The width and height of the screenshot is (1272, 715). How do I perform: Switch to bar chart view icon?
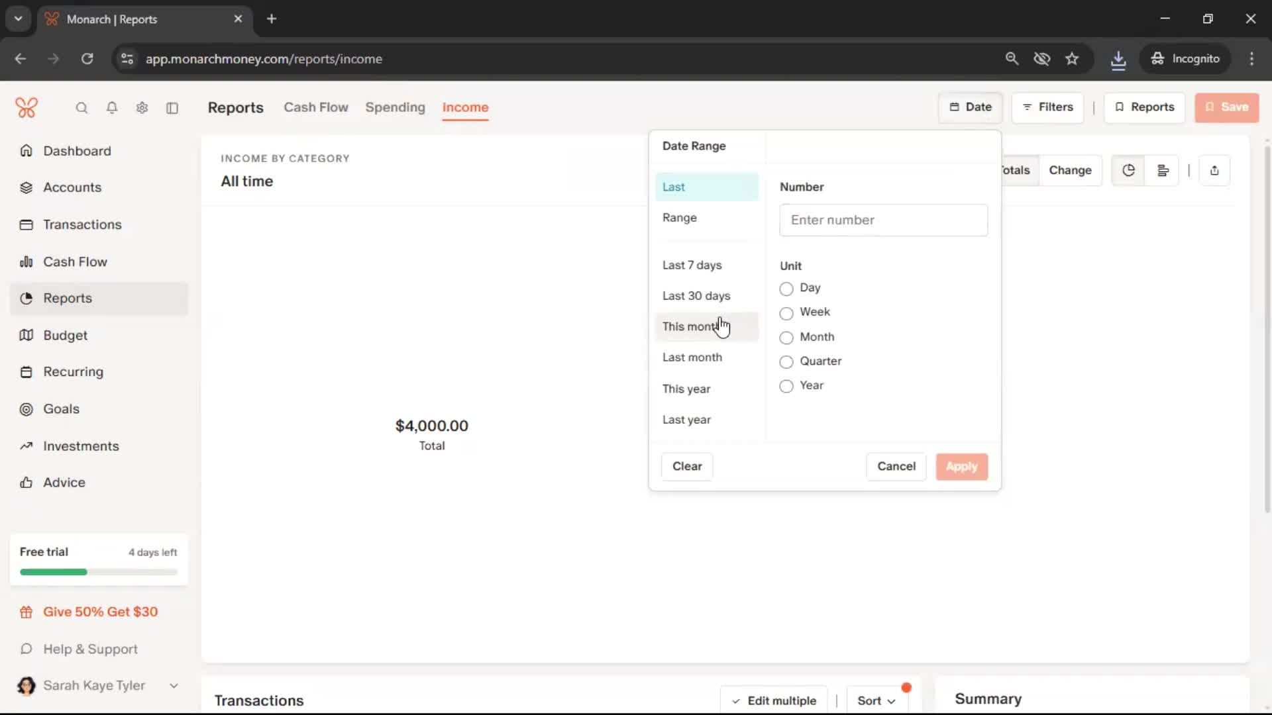point(1163,171)
